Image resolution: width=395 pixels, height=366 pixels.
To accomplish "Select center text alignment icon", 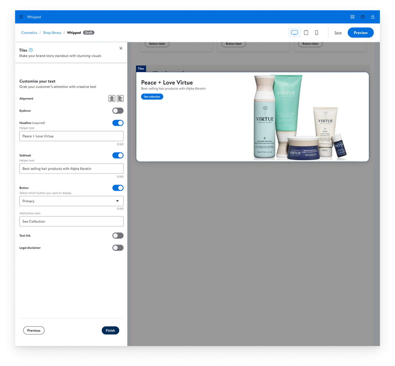I will point(112,99).
